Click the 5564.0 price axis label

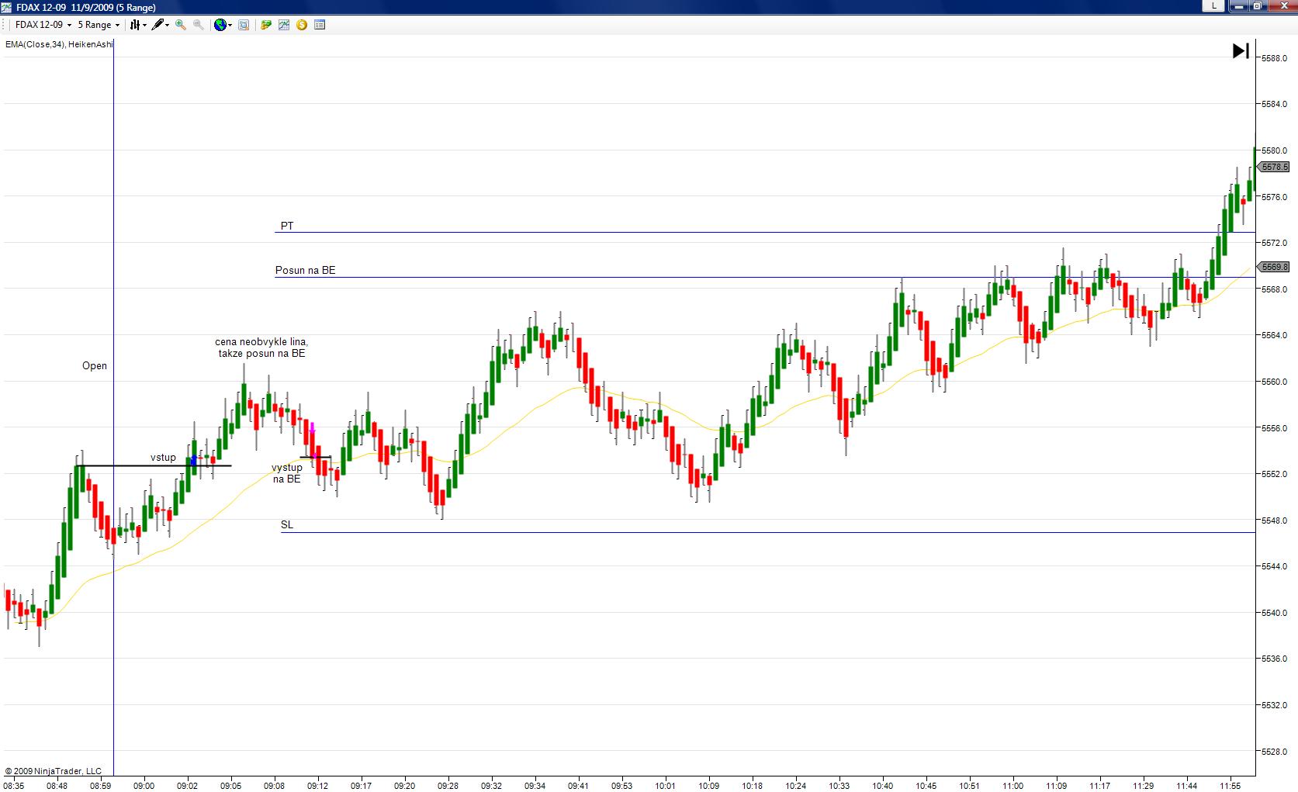coord(1275,335)
